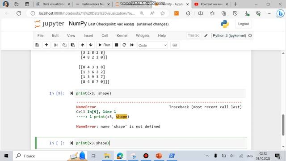The width and height of the screenshot is (286, 161).
Task: Paste cells below icon
Action: point(72,45)
